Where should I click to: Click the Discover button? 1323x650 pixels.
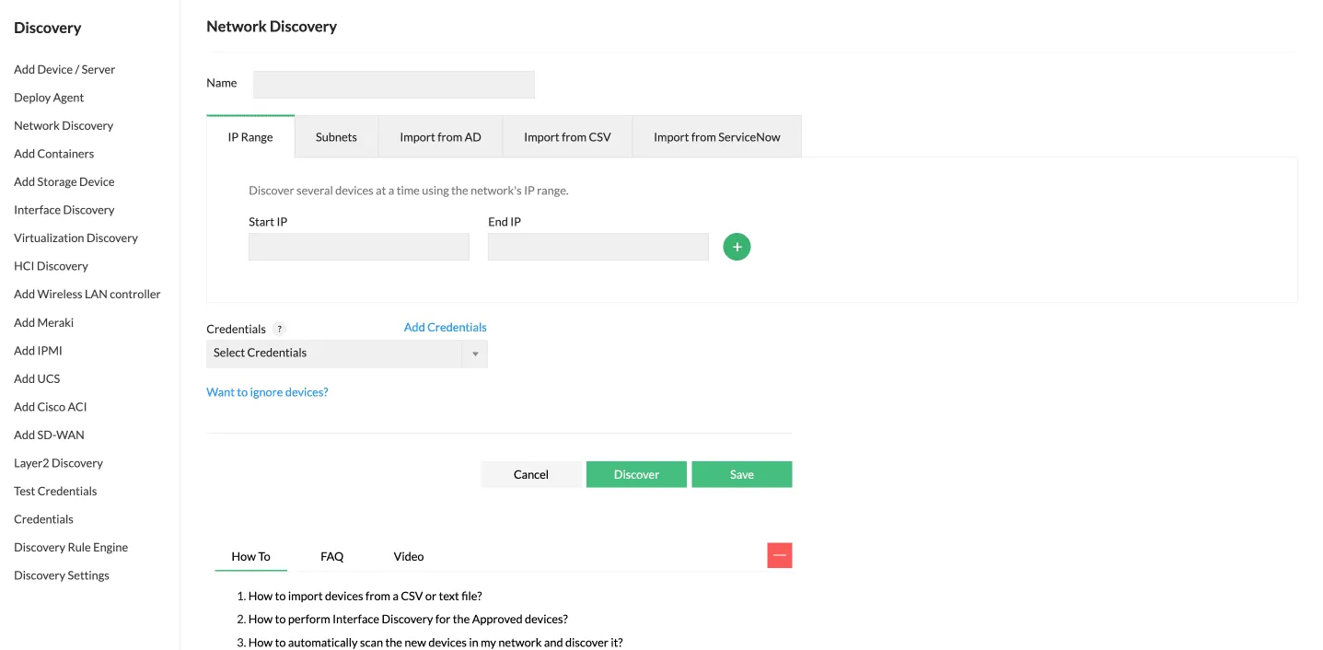coord(636,474)
